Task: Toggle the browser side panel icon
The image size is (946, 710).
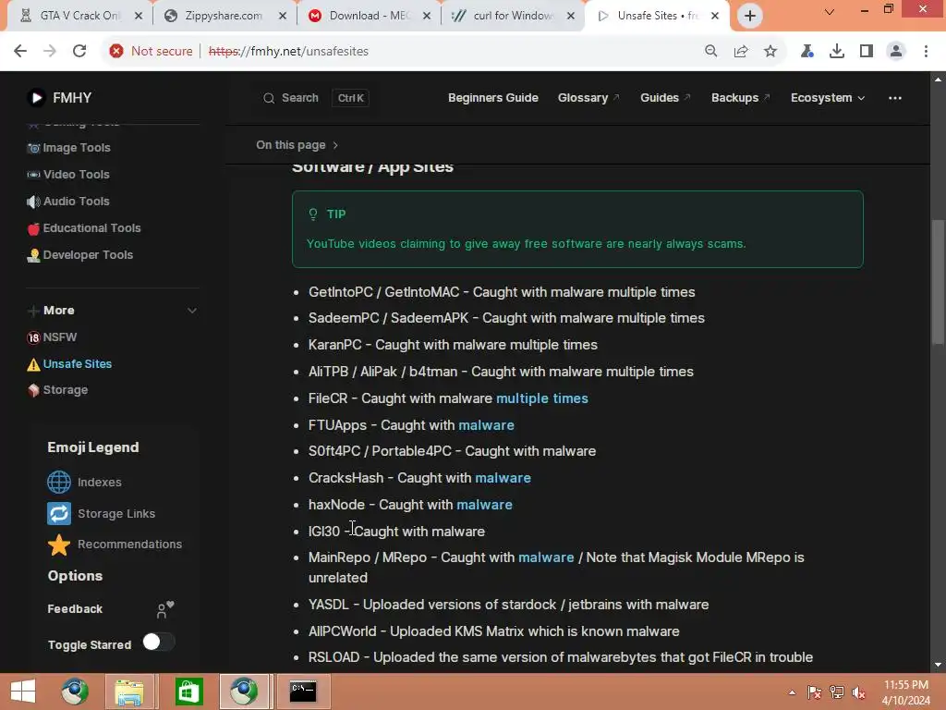Action: point(867,52)
